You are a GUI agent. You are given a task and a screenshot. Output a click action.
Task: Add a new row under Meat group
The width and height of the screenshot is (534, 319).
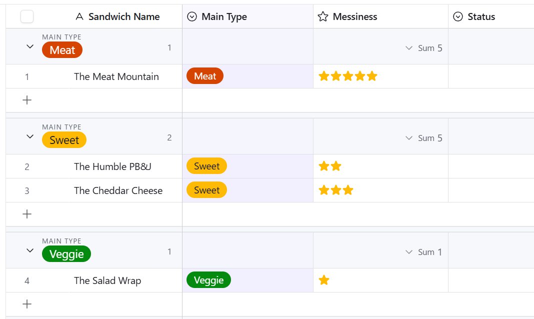click(27, 100)
